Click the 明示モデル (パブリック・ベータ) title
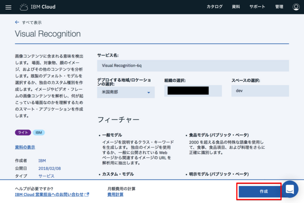Image resolution: width=304 pixels, height=203 pixels. (219, 174)
